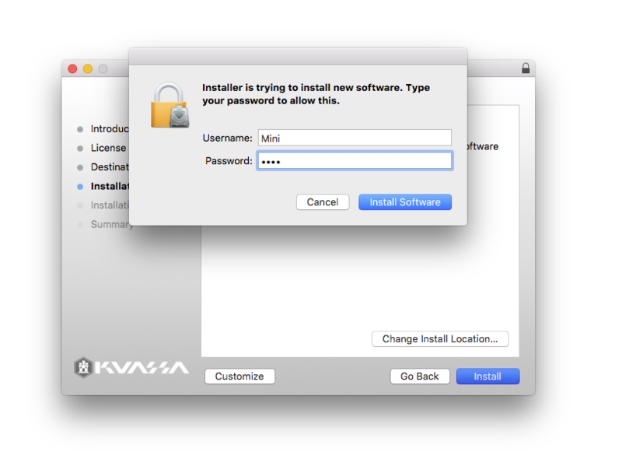Click the highlighted Installation Type step bullet
This screenshot has width=622, height=473.
(80, 187)
